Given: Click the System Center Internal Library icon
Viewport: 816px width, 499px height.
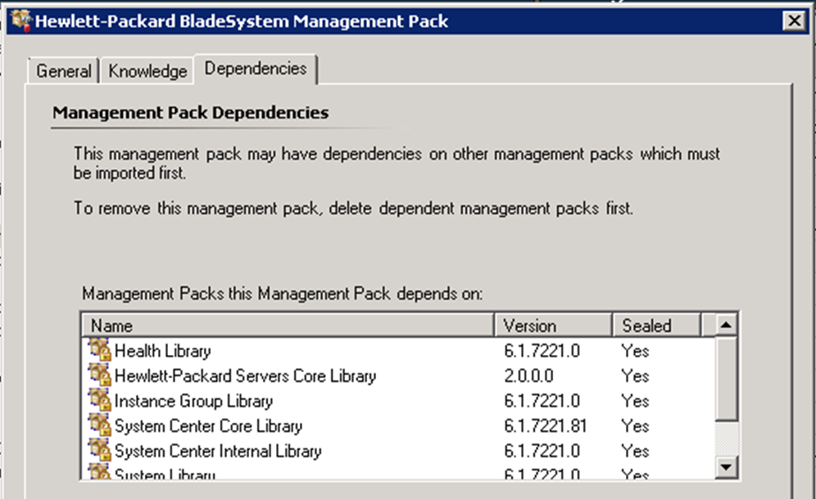Looking at the screenshot, I should coord(100,451).
